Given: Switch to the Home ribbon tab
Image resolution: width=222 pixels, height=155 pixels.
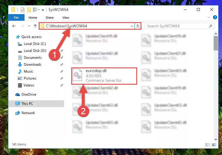Looking at the screenshot, I should click(x=33, y=18).
